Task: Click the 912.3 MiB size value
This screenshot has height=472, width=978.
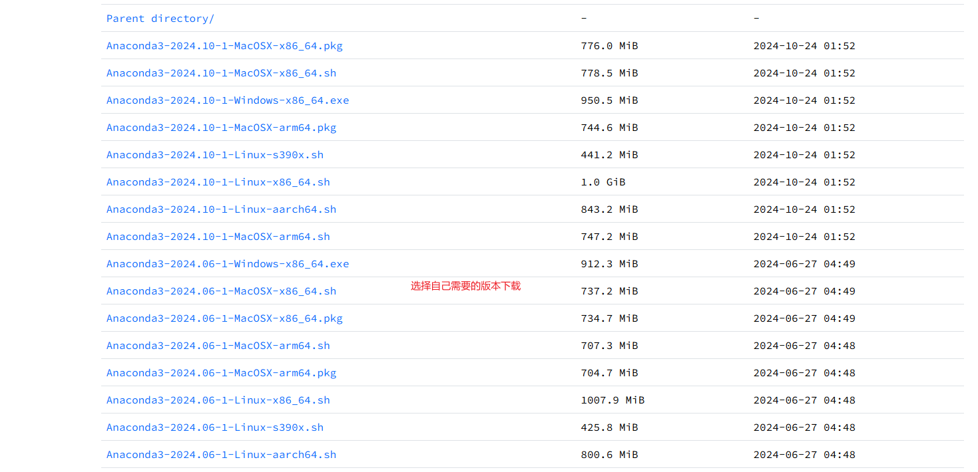Action: pos(609,264)
